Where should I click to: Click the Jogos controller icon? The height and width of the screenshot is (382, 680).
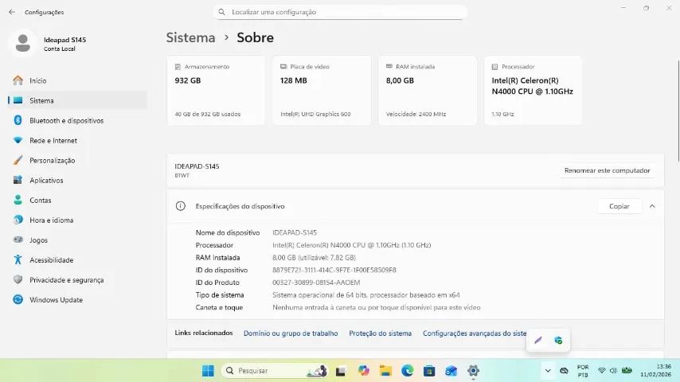(18, 240)
